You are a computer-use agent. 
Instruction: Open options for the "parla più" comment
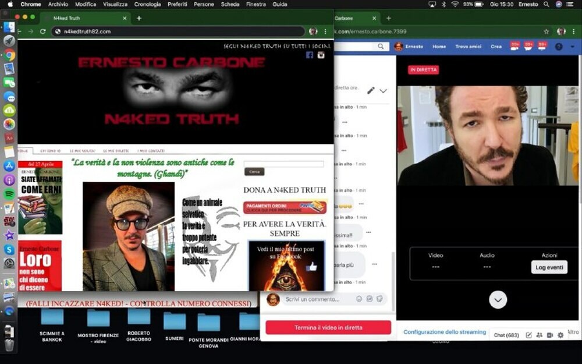[x=374, y=264]
